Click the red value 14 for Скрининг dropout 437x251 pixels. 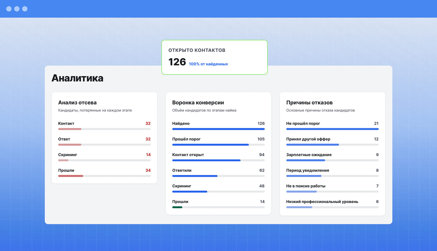pyautogui.click(x=148, y=155)
